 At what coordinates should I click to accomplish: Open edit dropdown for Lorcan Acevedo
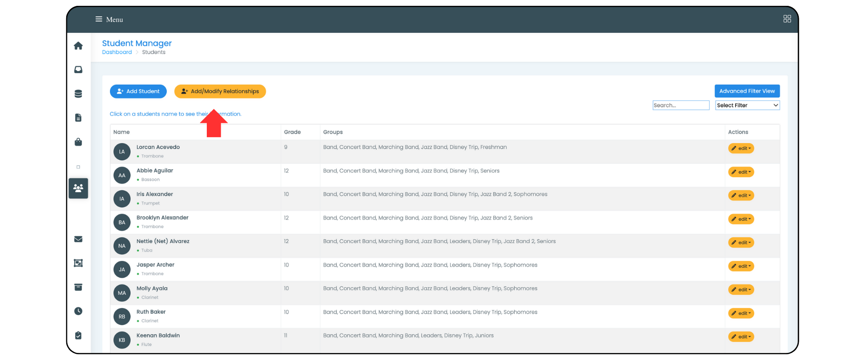pos(741,148)
